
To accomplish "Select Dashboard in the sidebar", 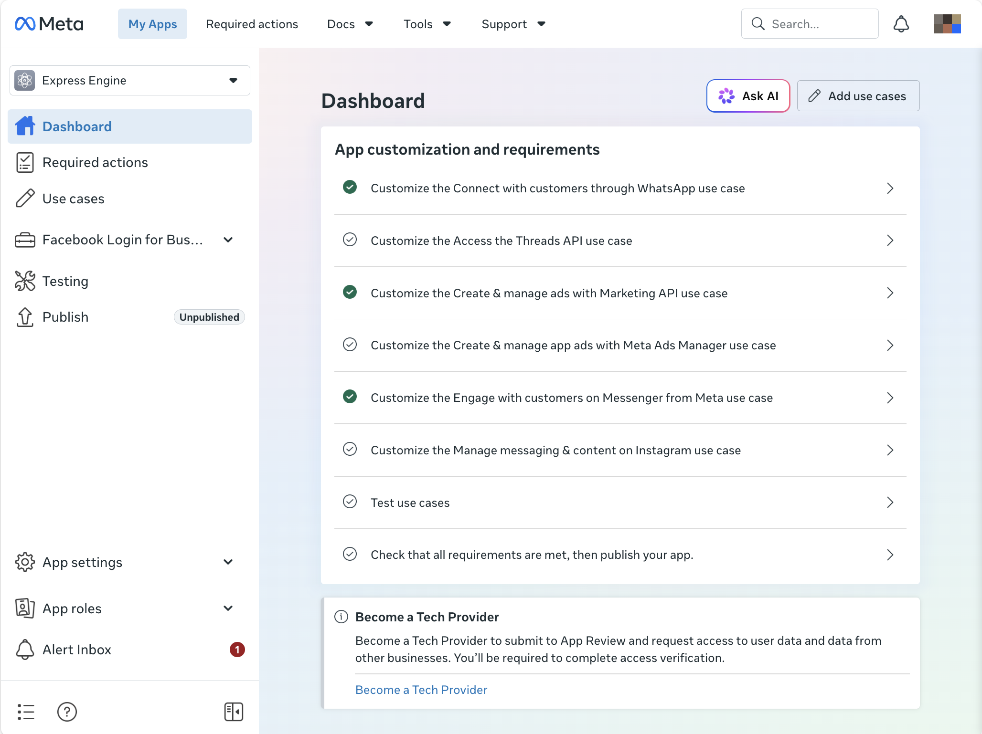I will pyautogui.click(x=130, y=126).
